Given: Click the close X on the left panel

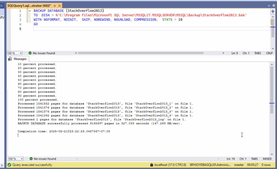Looking at the screenshot, I should click(x=1, y=5).
